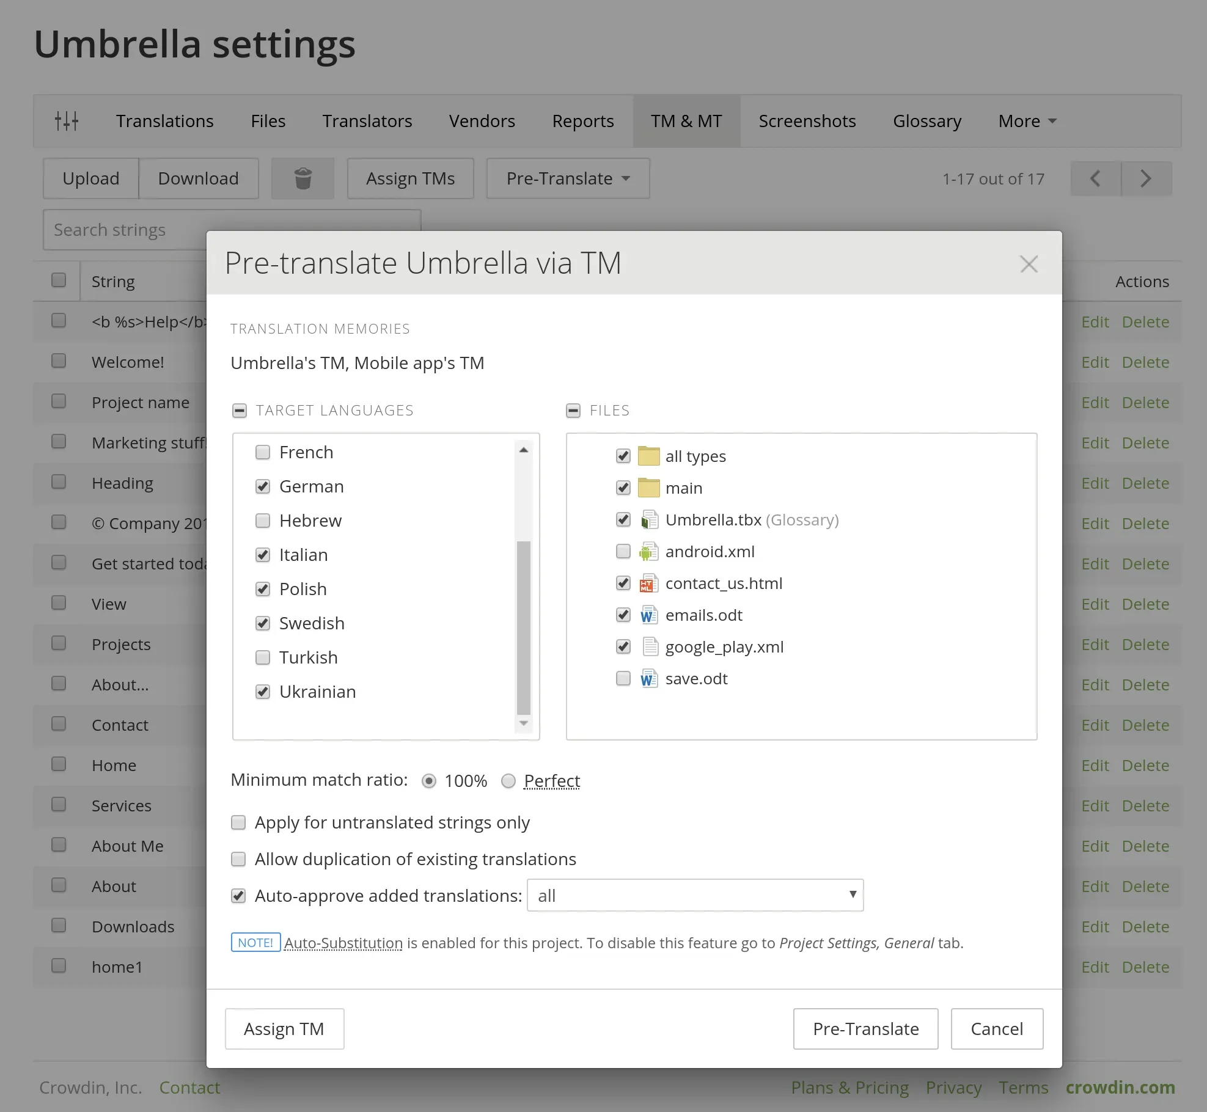Switch to the TM & MT tab
This screenshot has width=1207, height=1112.
(686, 121)
